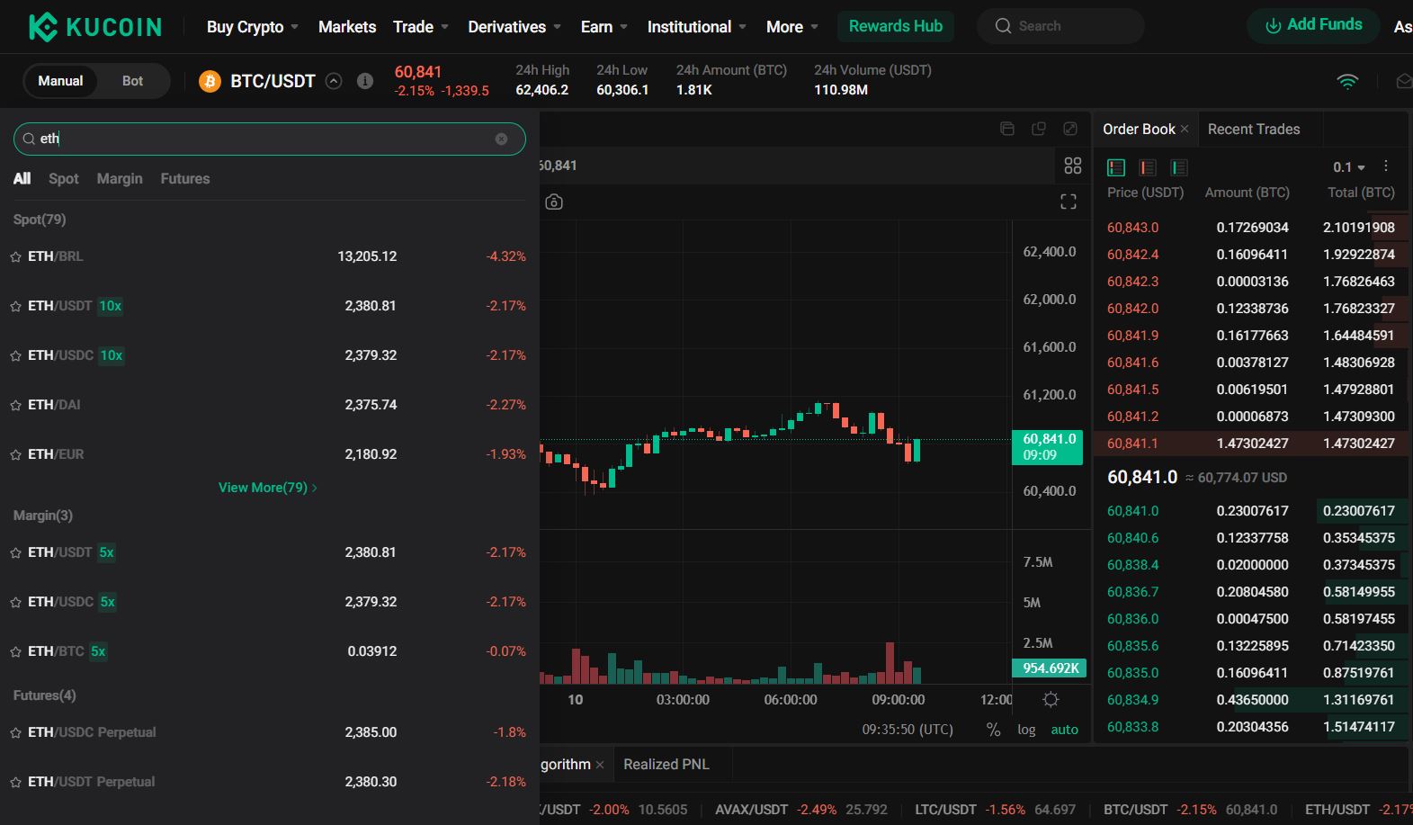
Task: Star the ETH/USDT 10x spot pair
Action: [15, 307]
